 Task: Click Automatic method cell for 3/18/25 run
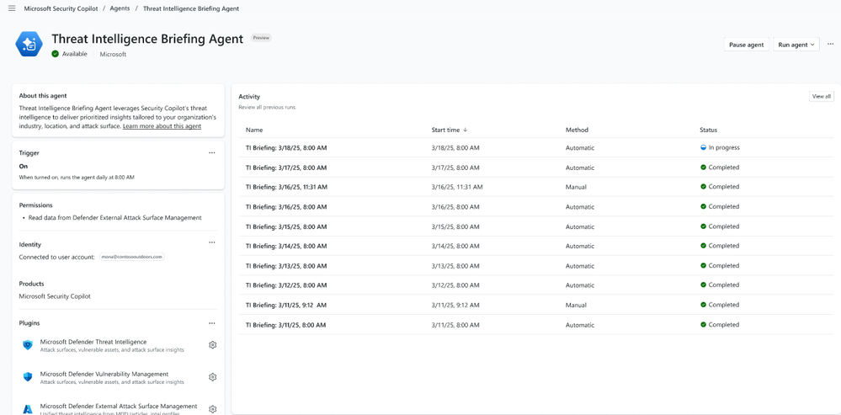click(580, 148)
